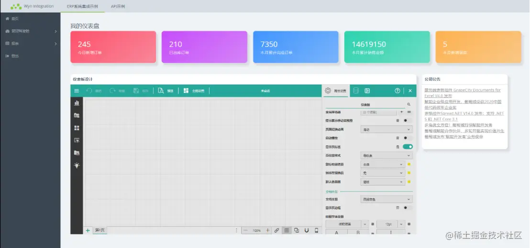Toggle the magnet snap icon
The height and width of the screenshot is (248, 530).
[307, 230]
